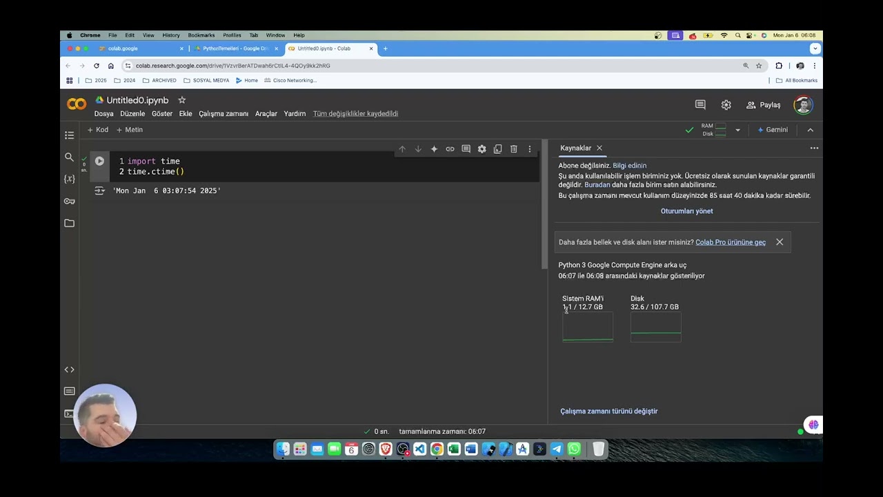Open the secrets key panel
Screen dimensions: 883x497
69,201
